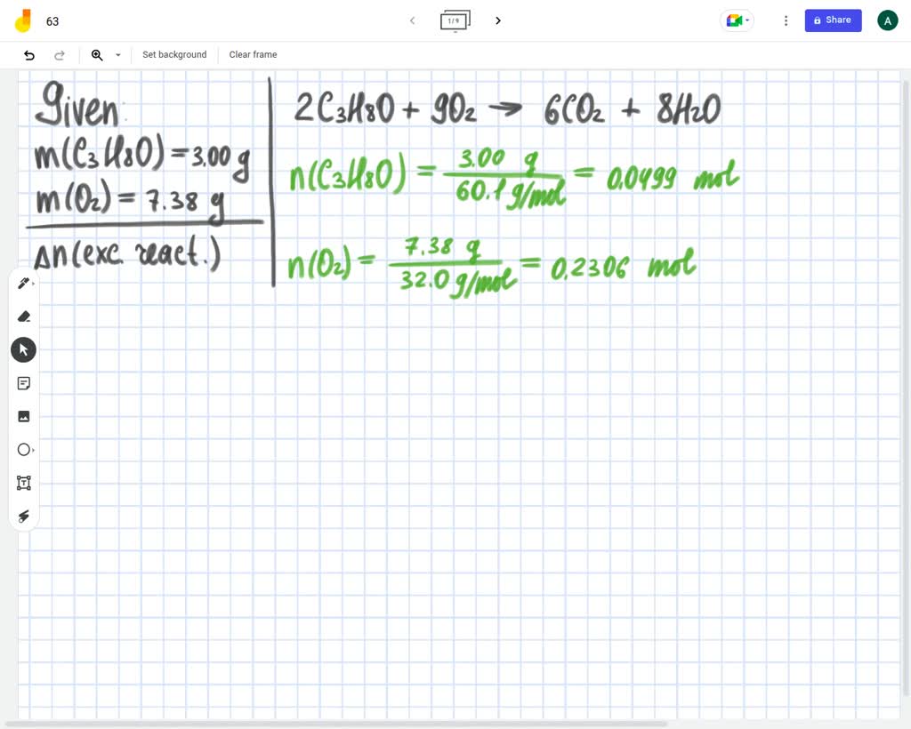Start a Google Meet call

737,21
